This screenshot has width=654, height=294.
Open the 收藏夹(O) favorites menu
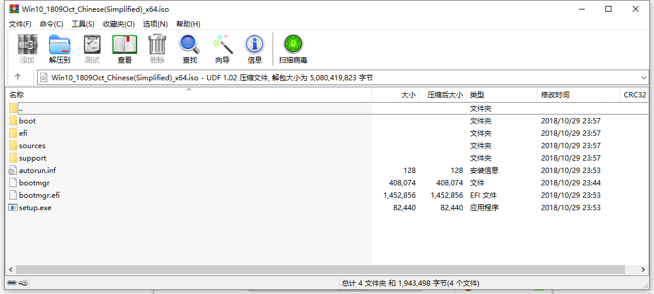(x=118, y=24)
